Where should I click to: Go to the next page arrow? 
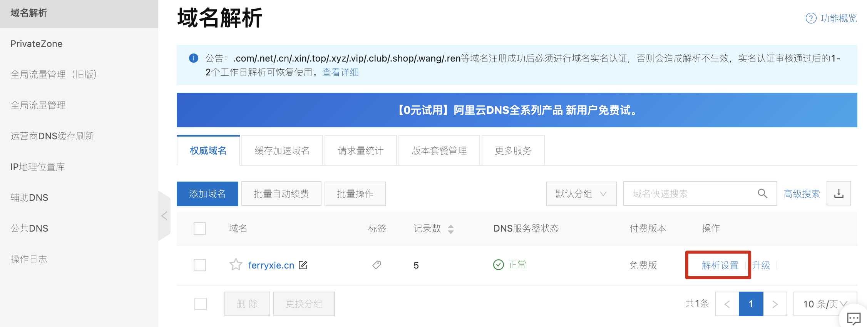(x=775, y=304)
